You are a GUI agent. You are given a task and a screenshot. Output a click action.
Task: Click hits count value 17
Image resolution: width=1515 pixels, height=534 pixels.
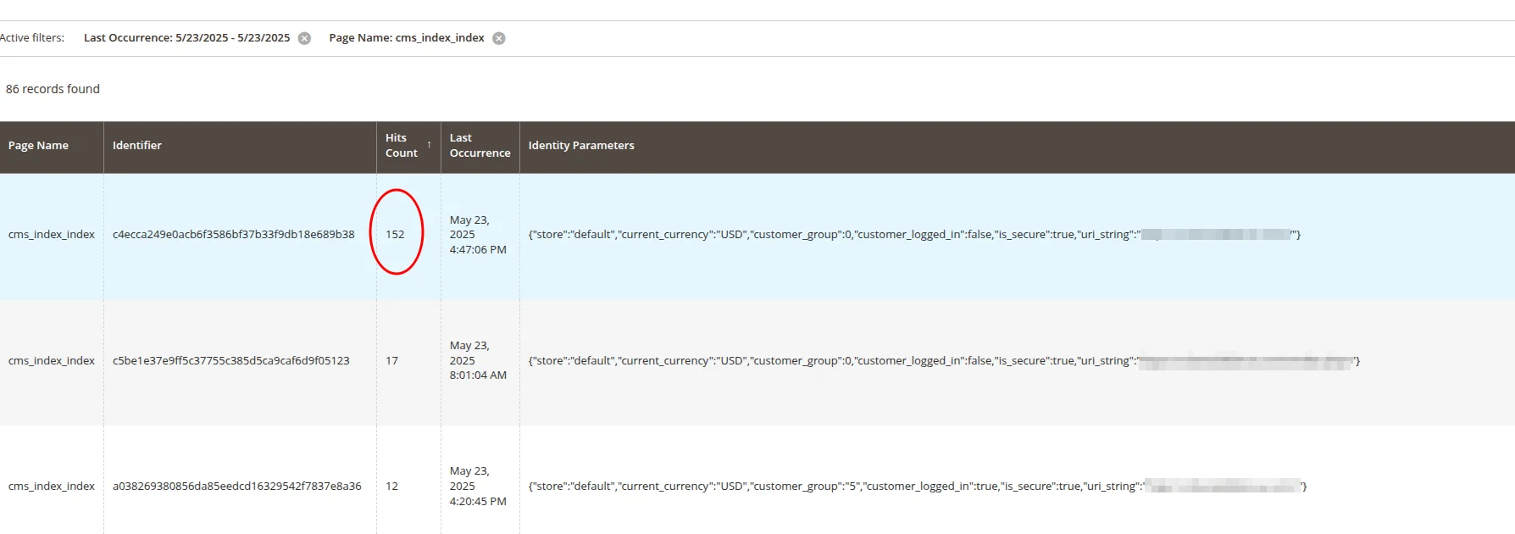pyautogui.click(x=391, y=361)
